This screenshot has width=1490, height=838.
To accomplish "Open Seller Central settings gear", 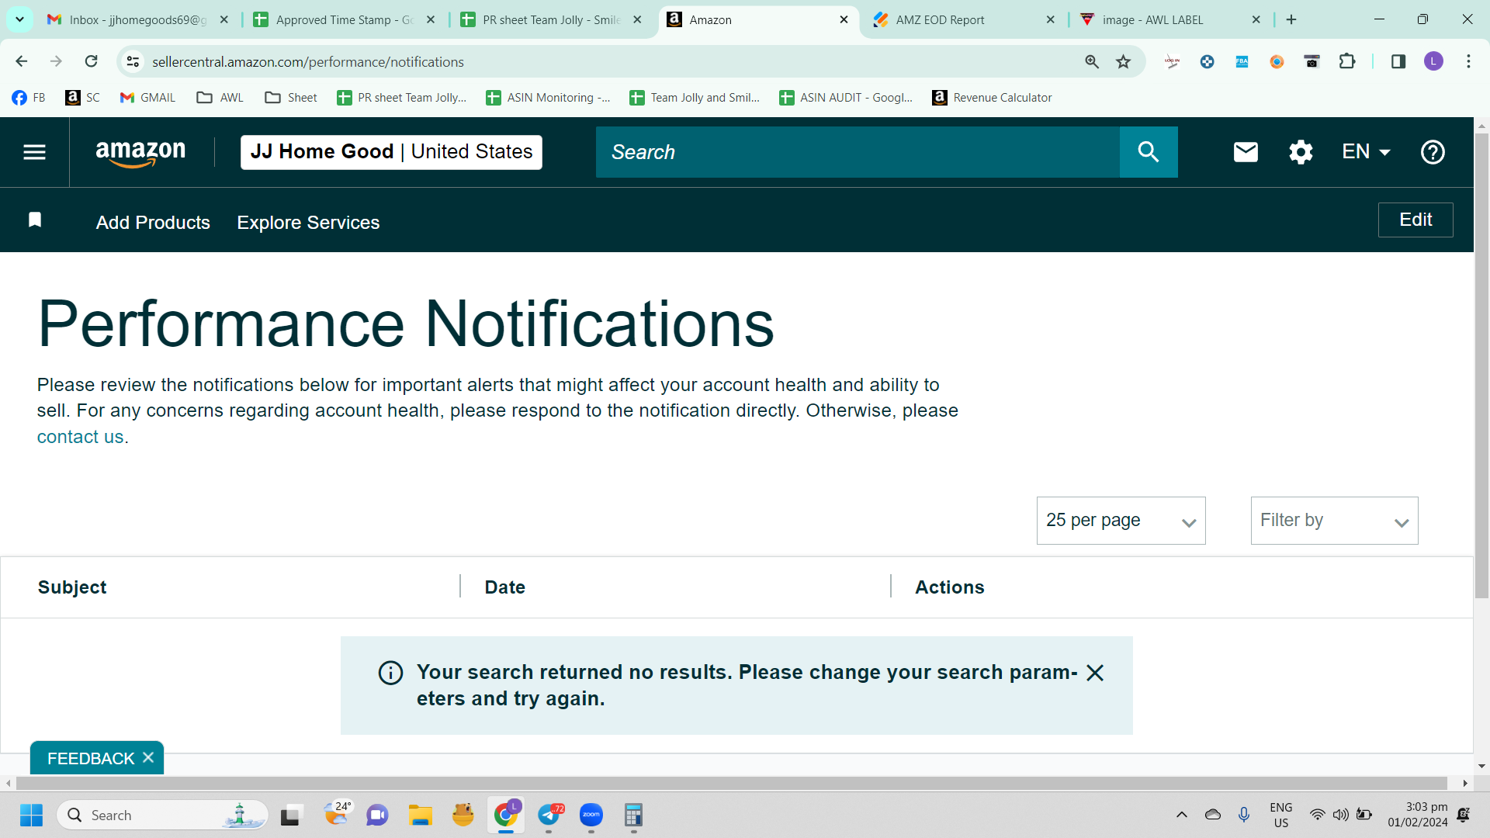I will [1301, 152].
